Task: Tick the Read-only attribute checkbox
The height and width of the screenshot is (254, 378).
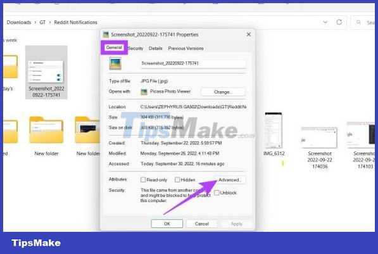Action: 143,180
